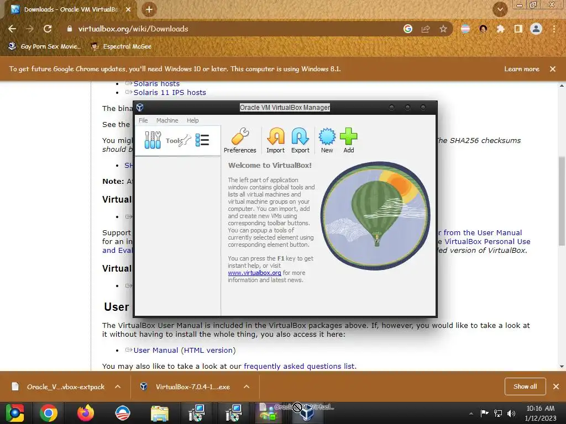Image resolution: width=566 pixels, height=424 pixels.
Task: Close the Downloads browser tab
Action: [128, 9]
